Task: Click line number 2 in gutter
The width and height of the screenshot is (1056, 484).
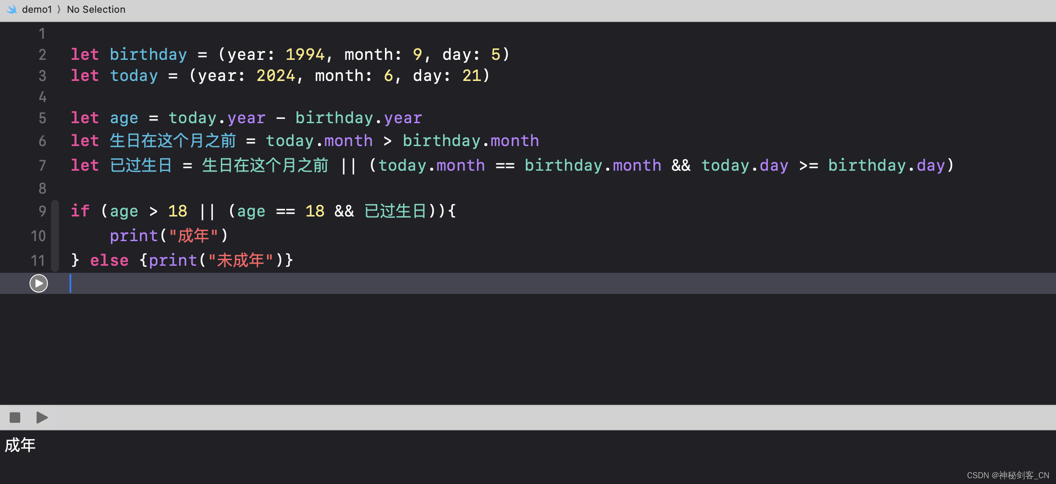Action: pyautogui.click(x=42, y=55)
